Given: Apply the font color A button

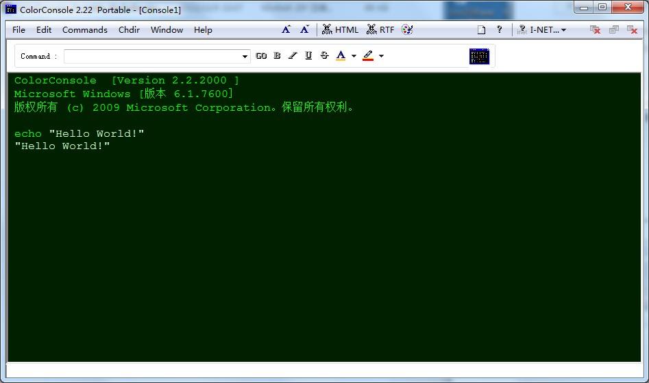Looking at the screenshot, I should point(341,56).
